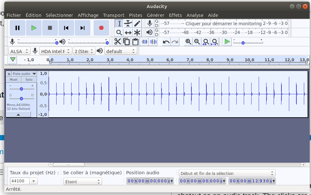Collapse the track with the up arrow
311x195 pixels.
click(18, 115)
